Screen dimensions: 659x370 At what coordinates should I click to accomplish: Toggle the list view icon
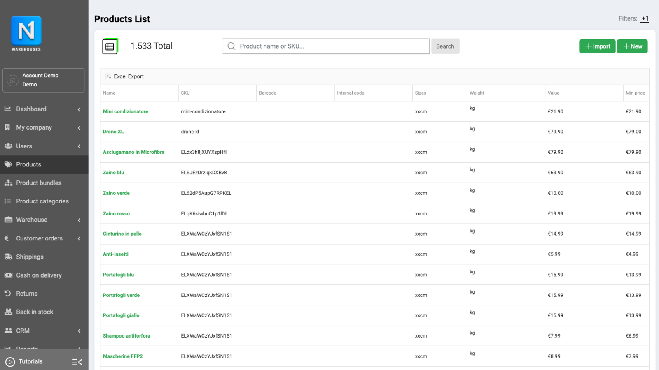pos(110,46)
